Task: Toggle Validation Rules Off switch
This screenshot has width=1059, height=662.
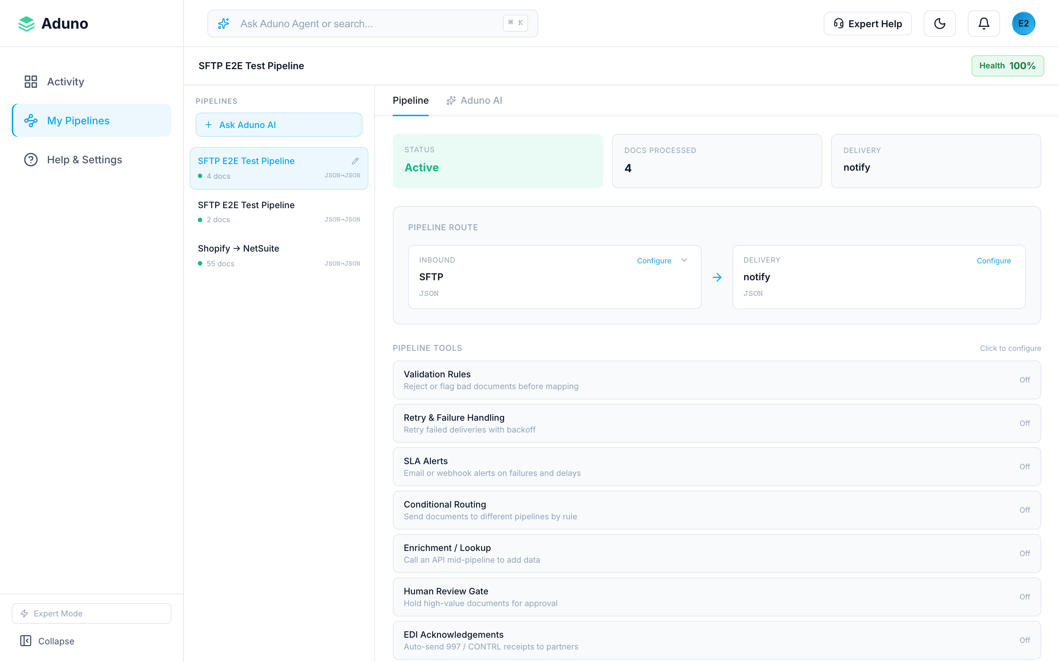Action: 1024,380
